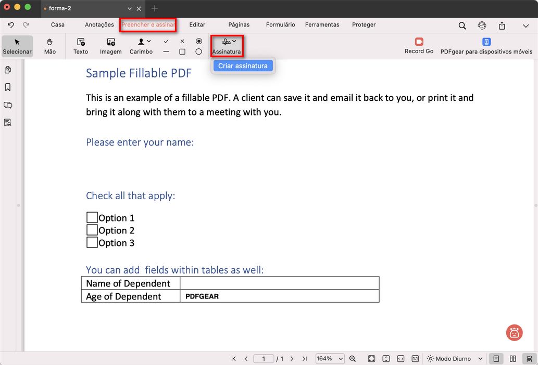Click the zoom in magnifier icon

[353, 358]
